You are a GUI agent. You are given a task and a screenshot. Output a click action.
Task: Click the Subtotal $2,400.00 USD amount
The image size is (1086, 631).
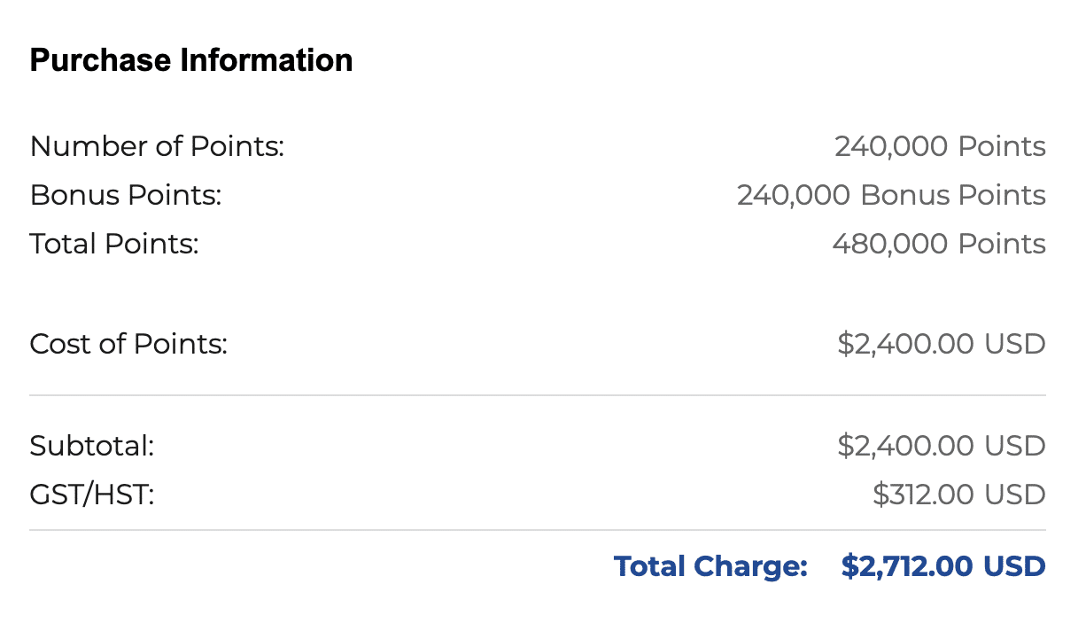coord(941,446)
